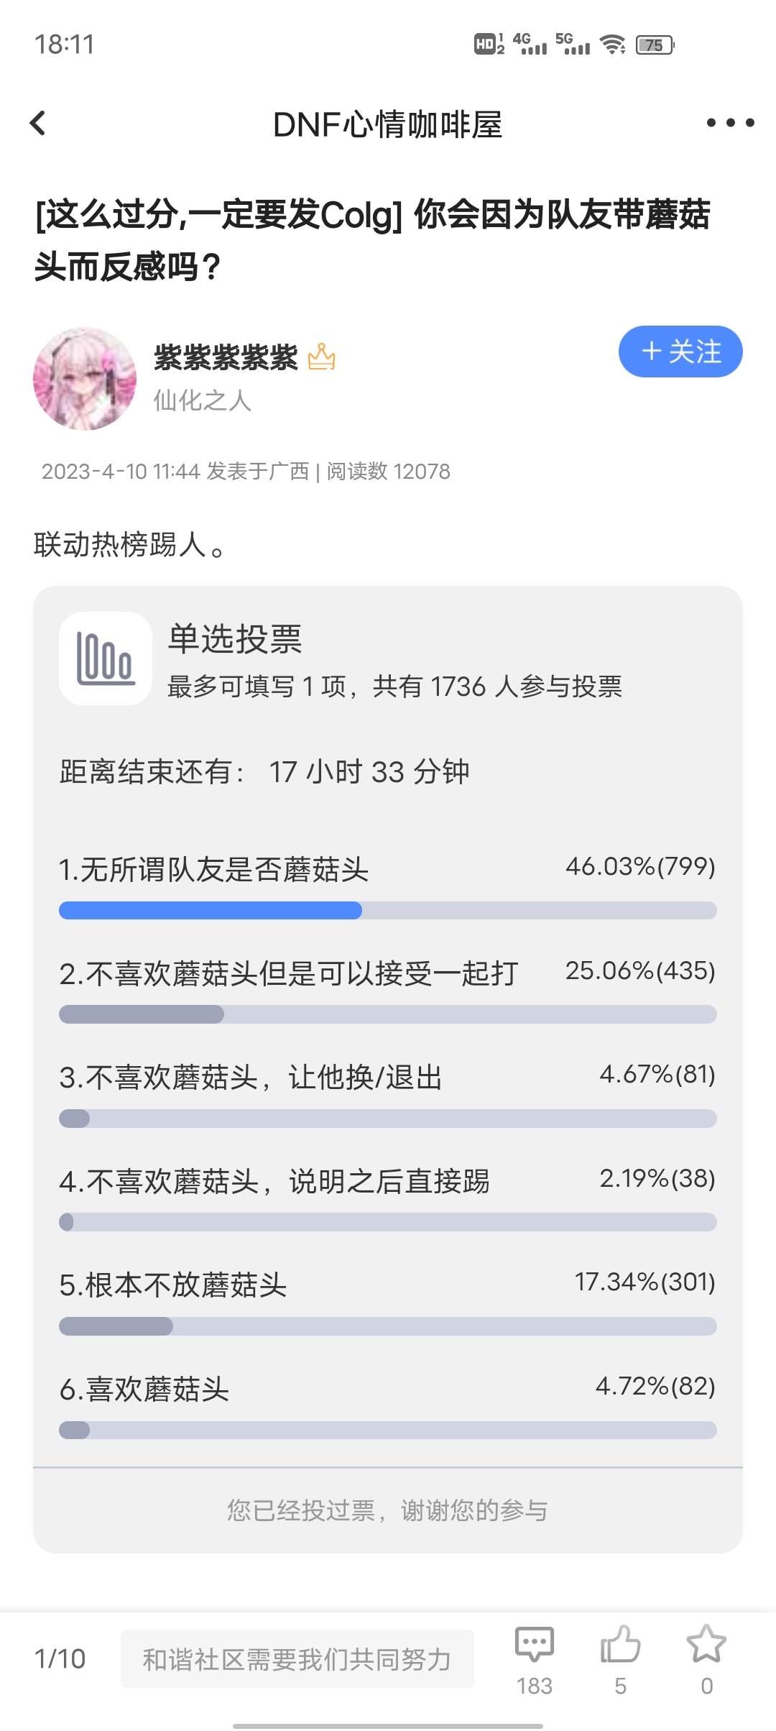Open the three-dot more options menu
Viewport: 776px width, 1731px height.
tap(730, 123)
